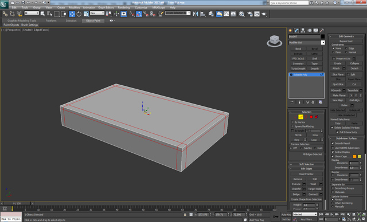Enable the By Vertex checkbox
The height and width of the screenshot is (222, 367).
click(292, 122)
